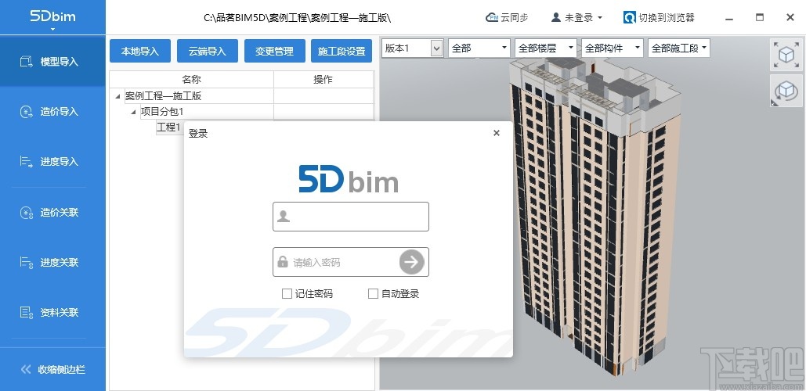Click the username input field

pyautogui.click(x=351, y=217)
